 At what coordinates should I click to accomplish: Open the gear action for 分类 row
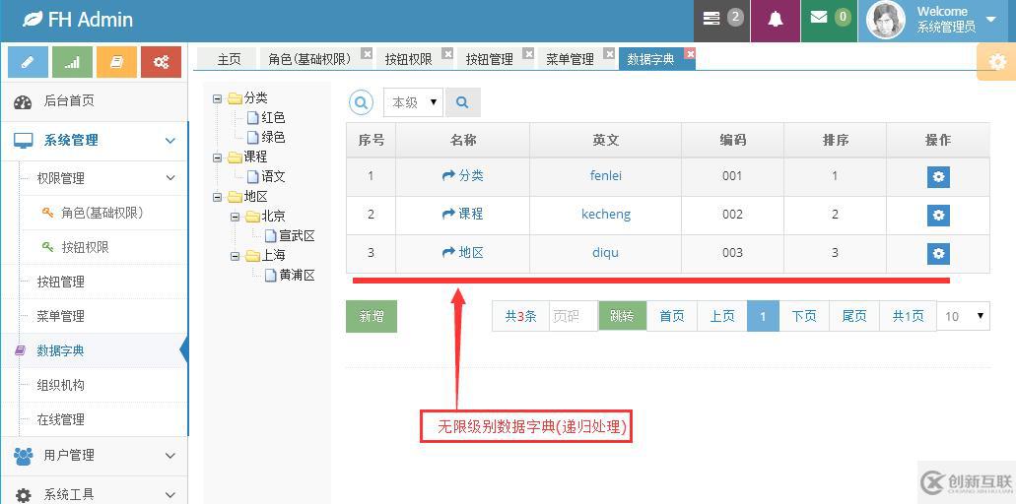point(938,176)
